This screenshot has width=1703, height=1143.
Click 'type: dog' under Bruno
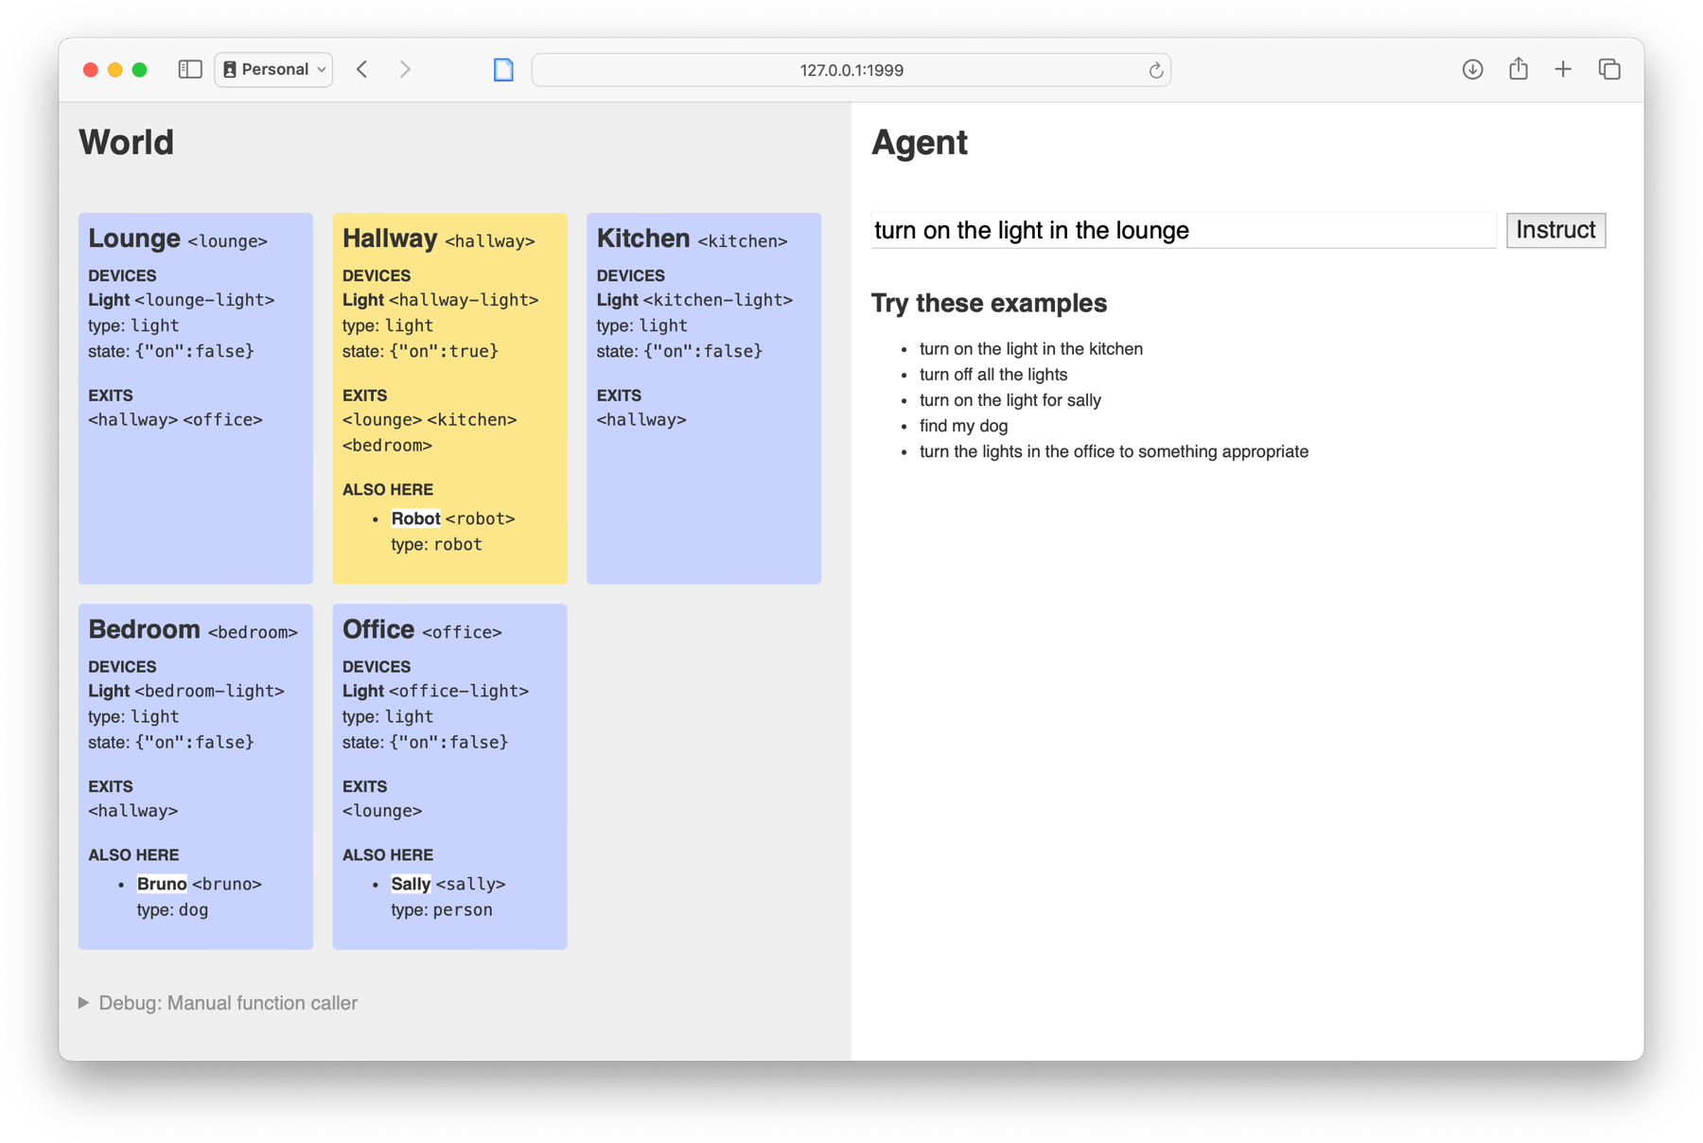(172, 909)
